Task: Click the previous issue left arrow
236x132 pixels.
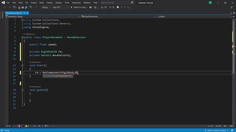Action: click(x=34, y=126)
